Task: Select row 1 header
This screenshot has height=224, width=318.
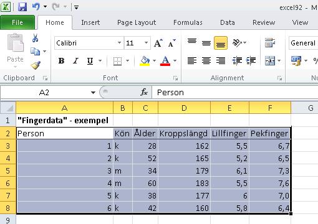Action: coord(8,120)
